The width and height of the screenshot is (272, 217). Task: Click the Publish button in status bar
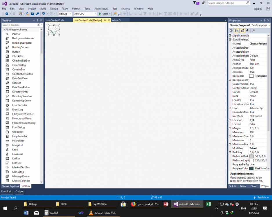[x=261, y=197]
